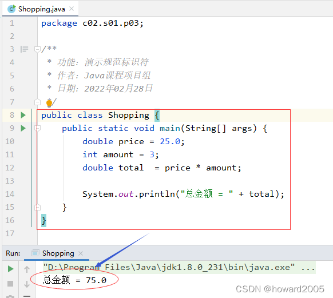The height and width of the screenshot is (298, 333).
Task: Close the Shopping run tab
Action: pyautogui.click(x=81, y=253)
